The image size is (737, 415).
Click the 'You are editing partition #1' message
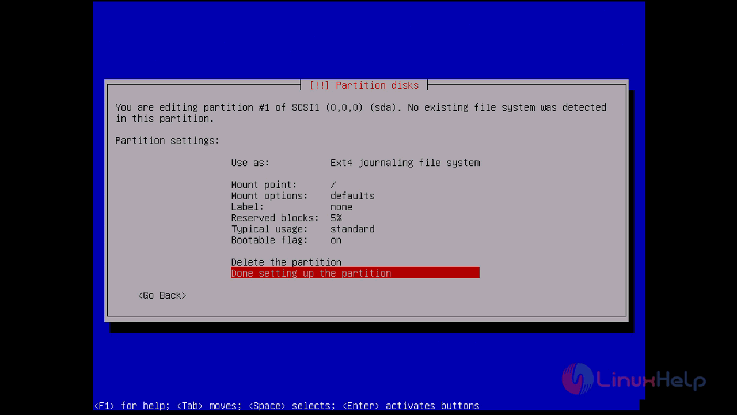click(361, 113)
